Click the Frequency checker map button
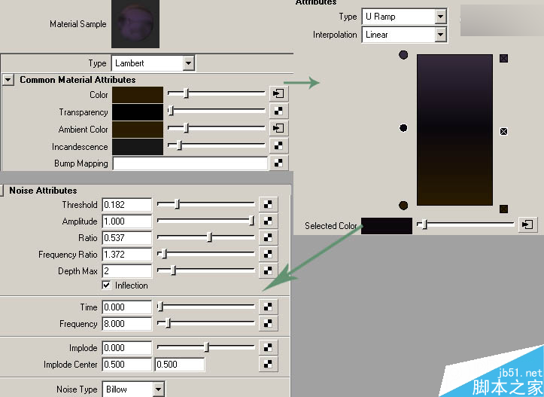Viewport: 544px width, 397px height. (x=268, y=323)
